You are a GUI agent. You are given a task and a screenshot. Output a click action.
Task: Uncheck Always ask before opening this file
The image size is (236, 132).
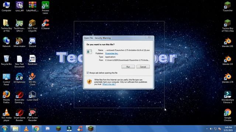coord(88,73)
